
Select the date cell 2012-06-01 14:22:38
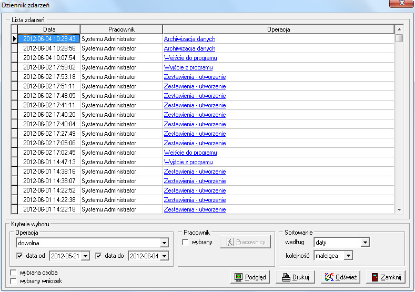[49, 200]
